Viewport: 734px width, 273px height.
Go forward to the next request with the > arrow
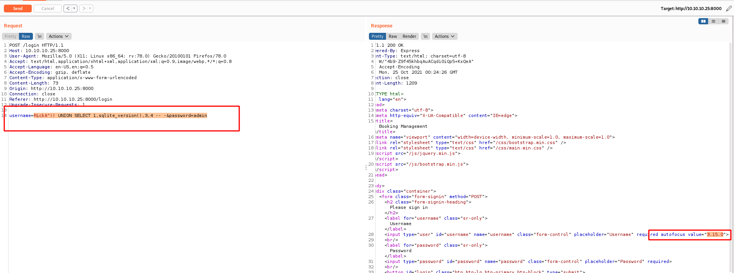(x=84, y=8)
